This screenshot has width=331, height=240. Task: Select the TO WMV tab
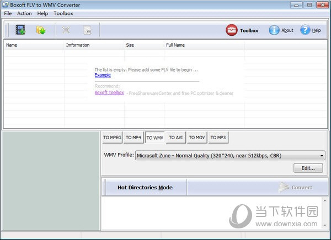[x=155, y=138]
